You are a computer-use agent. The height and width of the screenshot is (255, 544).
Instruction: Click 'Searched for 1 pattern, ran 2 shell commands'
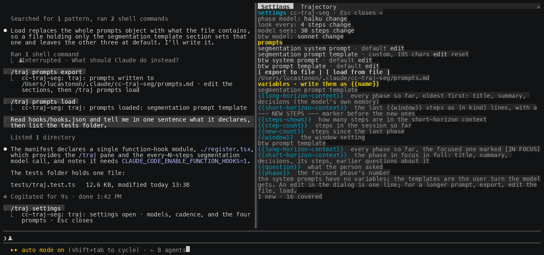coord(89,19)
